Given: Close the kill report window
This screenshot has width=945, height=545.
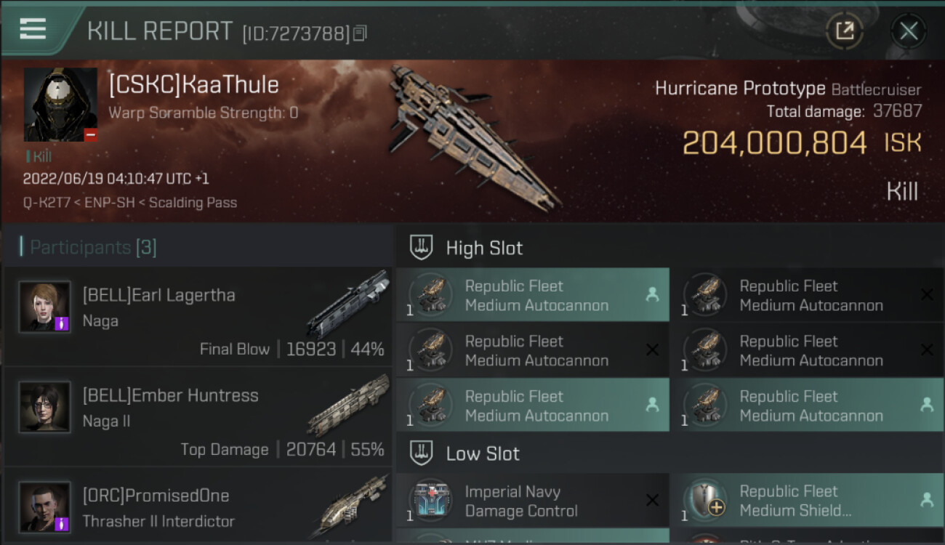Looking at the screenshot, I should (x=908, y=31).
